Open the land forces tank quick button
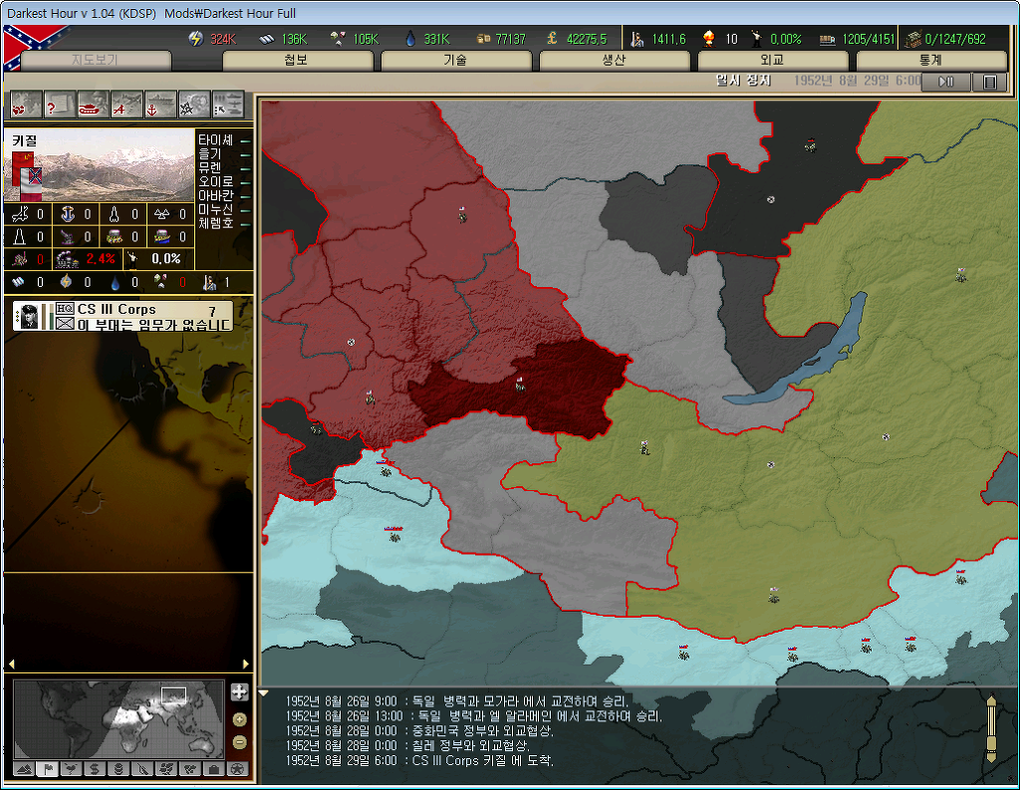 [93, 105]
